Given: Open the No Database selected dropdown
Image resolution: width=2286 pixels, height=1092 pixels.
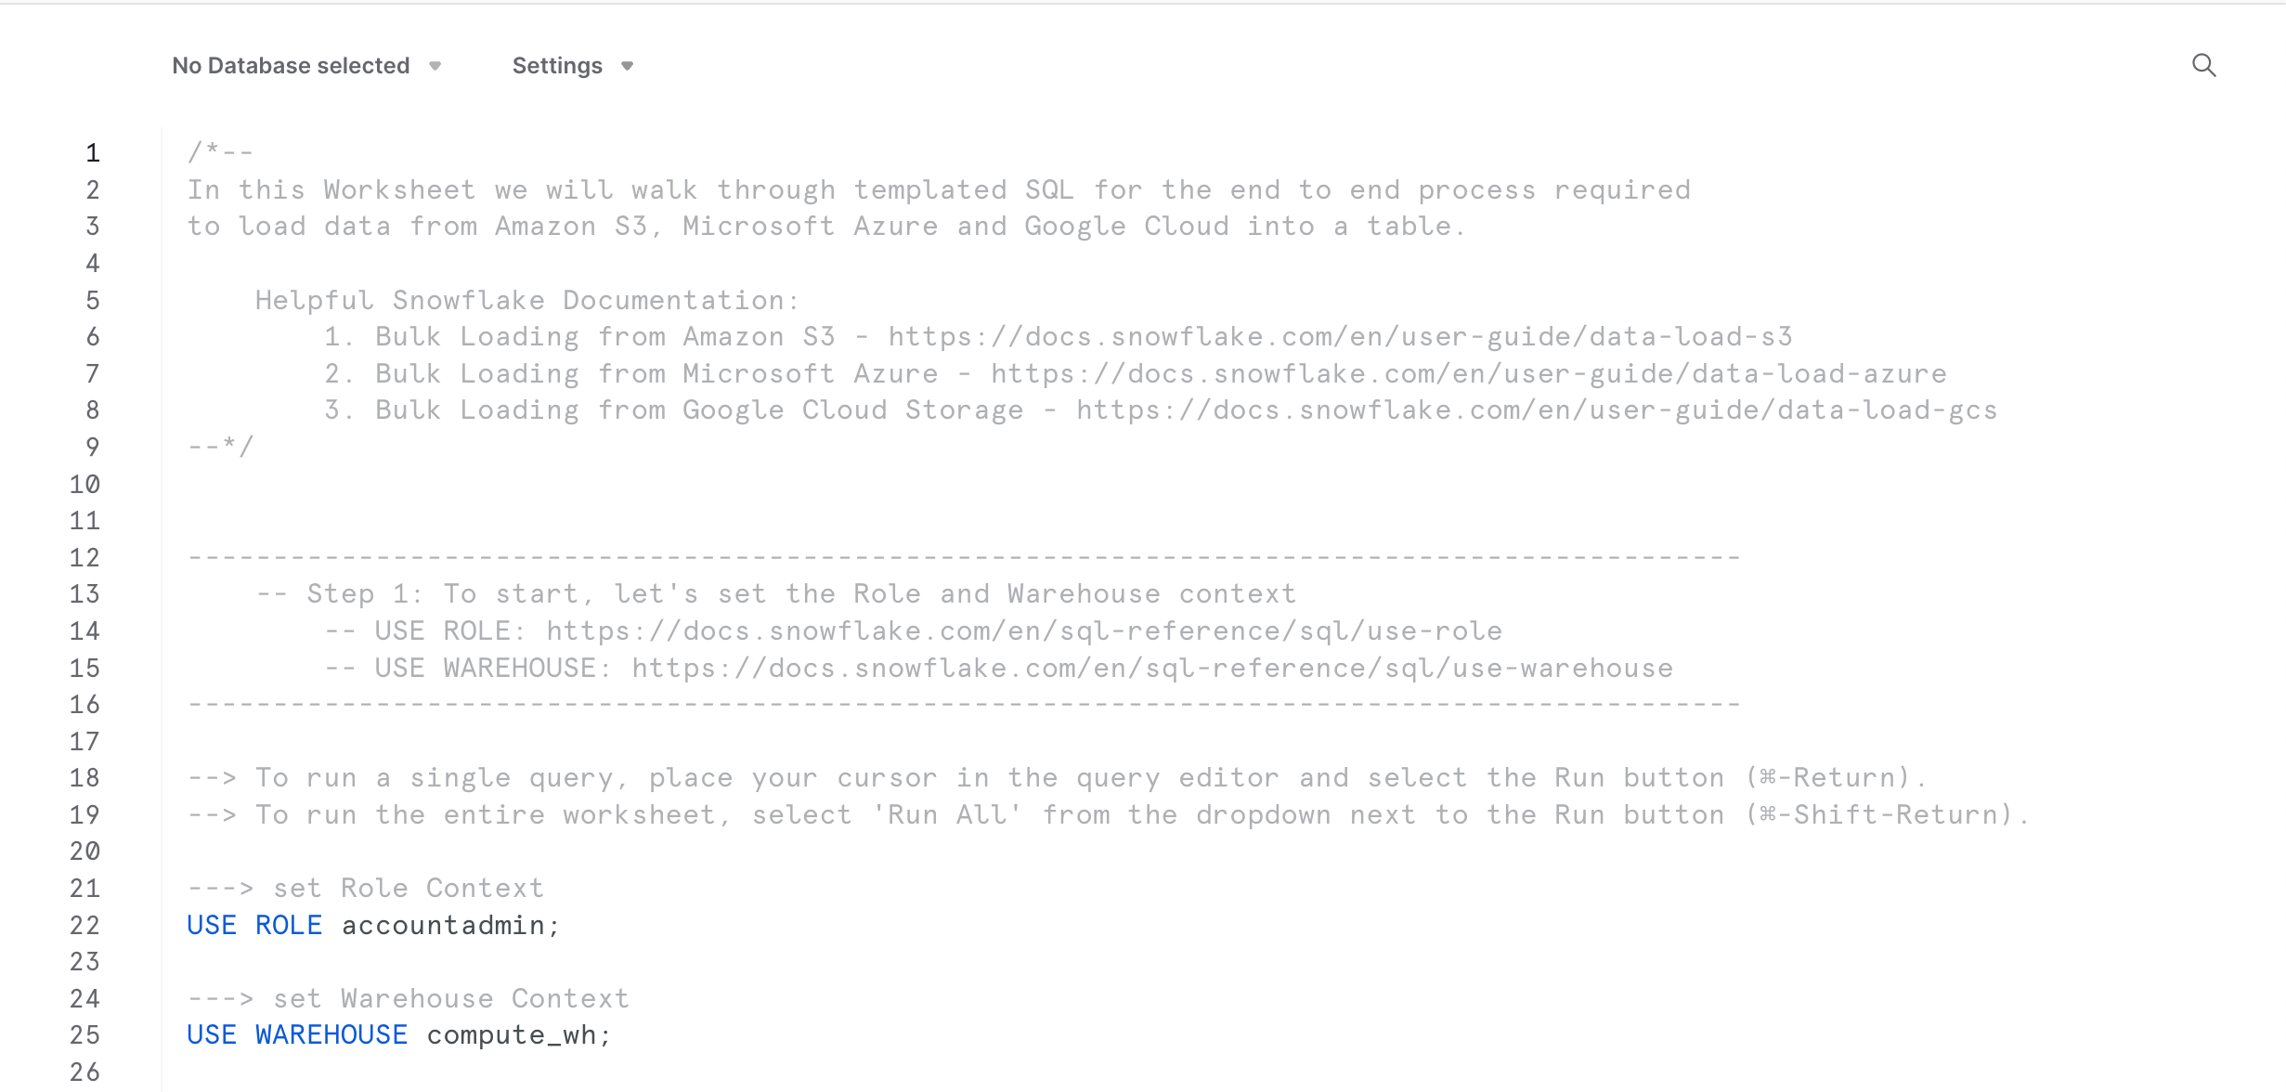Looking at the screenshot, I should [291, 66].
